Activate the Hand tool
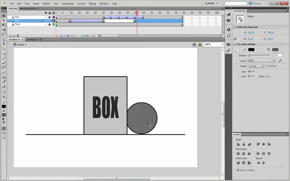Image resolution: width=290 pixels, height=181 pixels. (4, 92)
